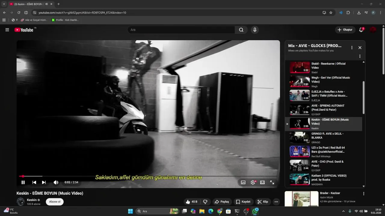Open the tab search dropdown arrow

[4, 4]
